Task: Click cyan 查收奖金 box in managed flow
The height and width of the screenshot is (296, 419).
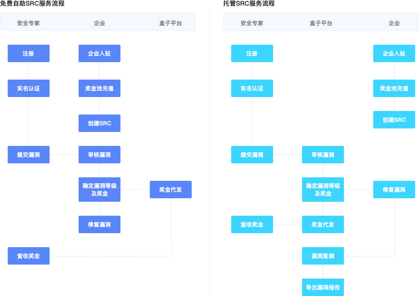Action: pyautogui.click(x=252, y=224)
